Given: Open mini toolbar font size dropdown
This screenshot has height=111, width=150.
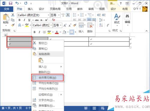Looking at the screenshot, I should (x=61, y=25).
